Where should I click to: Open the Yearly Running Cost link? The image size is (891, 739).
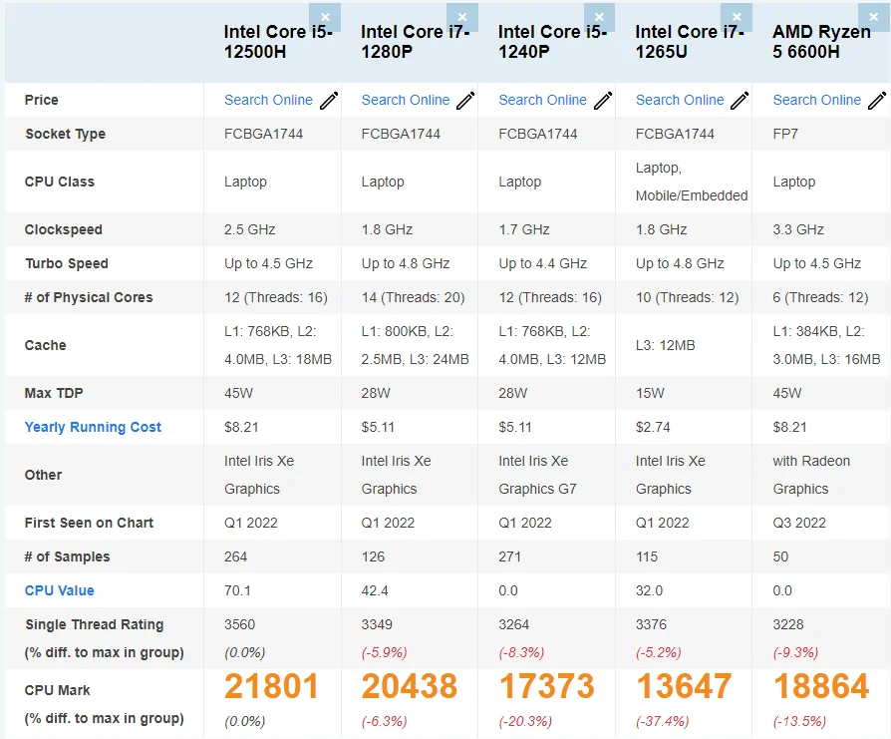pos(93,428)
